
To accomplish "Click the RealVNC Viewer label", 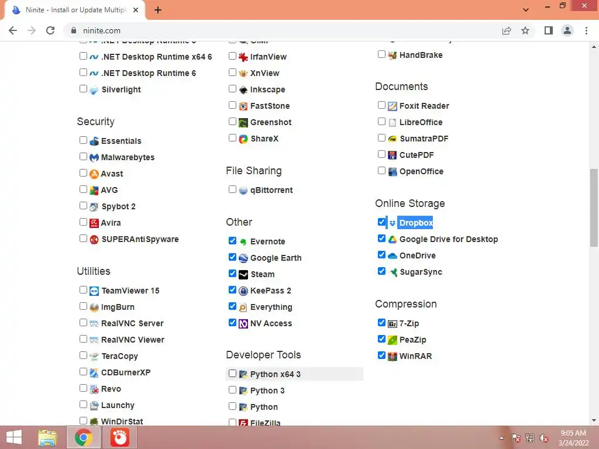I will coord(133,340).
